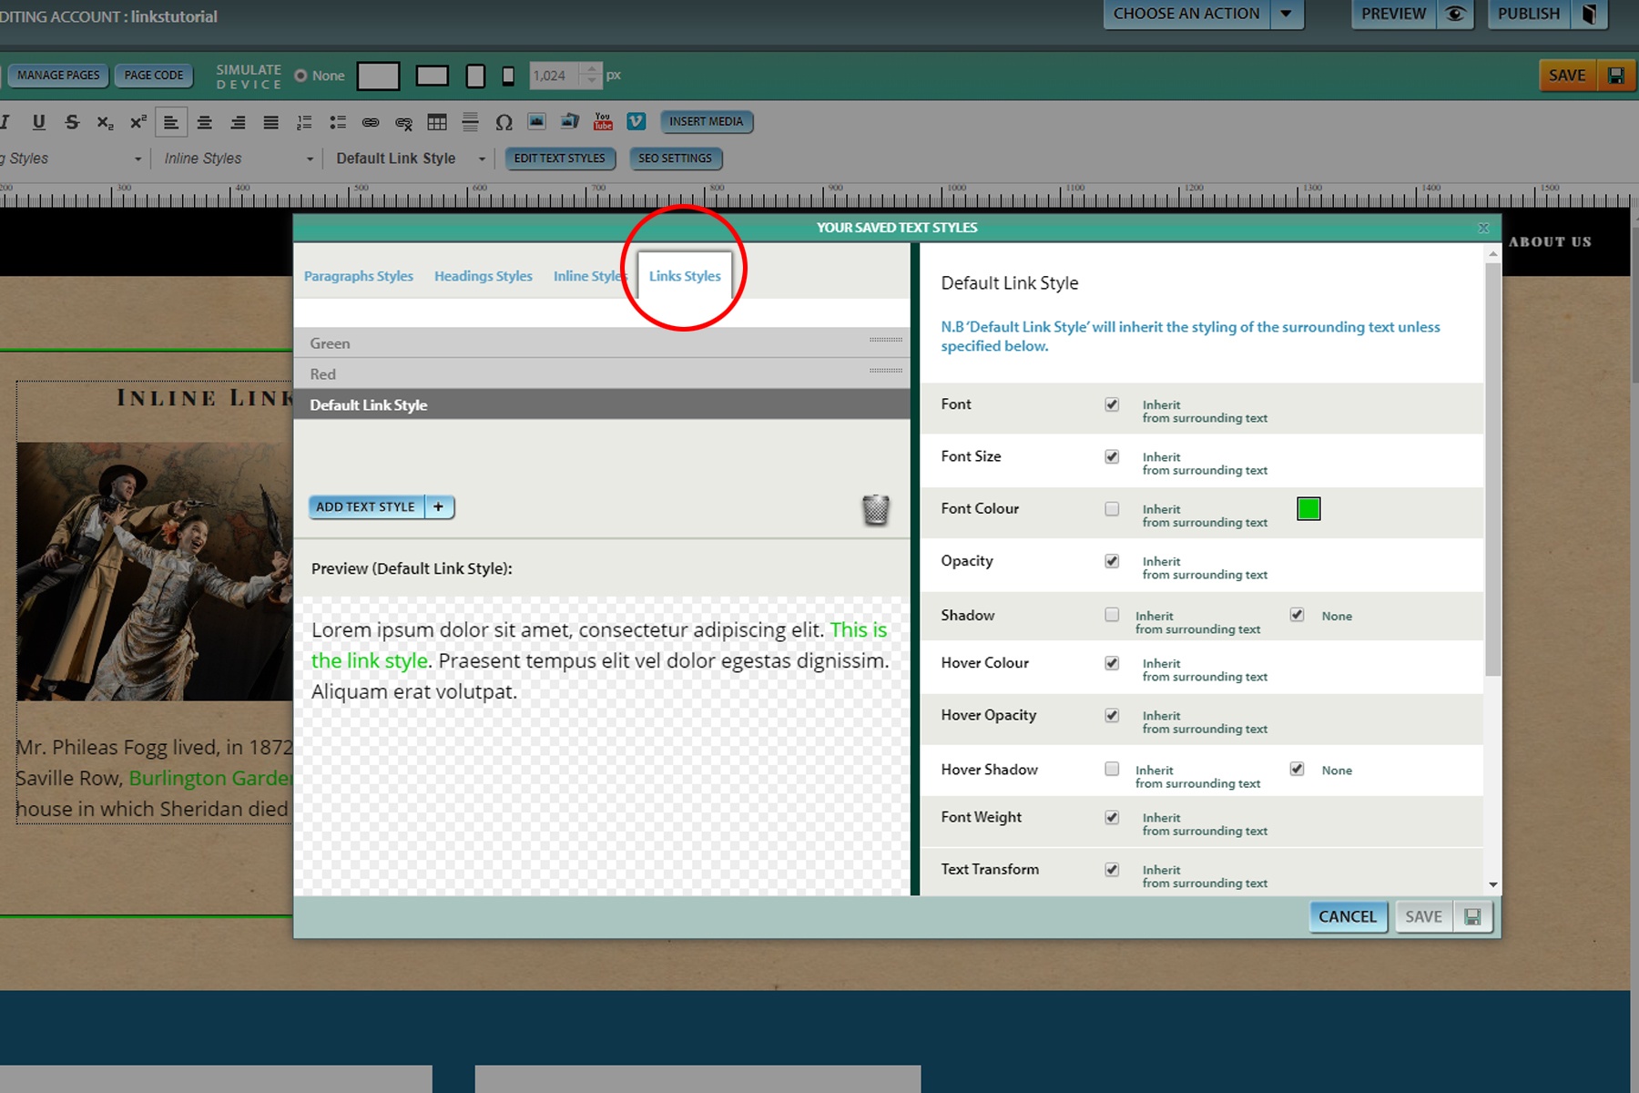Expand Add Text Style plus

point(439,507)
